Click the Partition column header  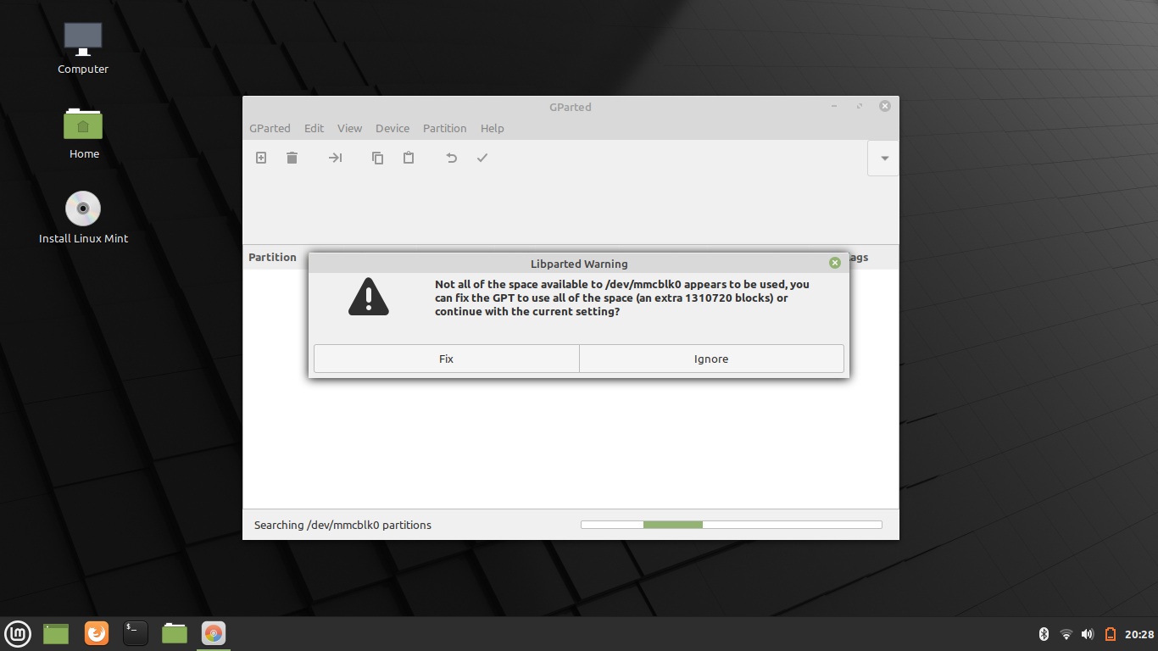tap(273, 257)
